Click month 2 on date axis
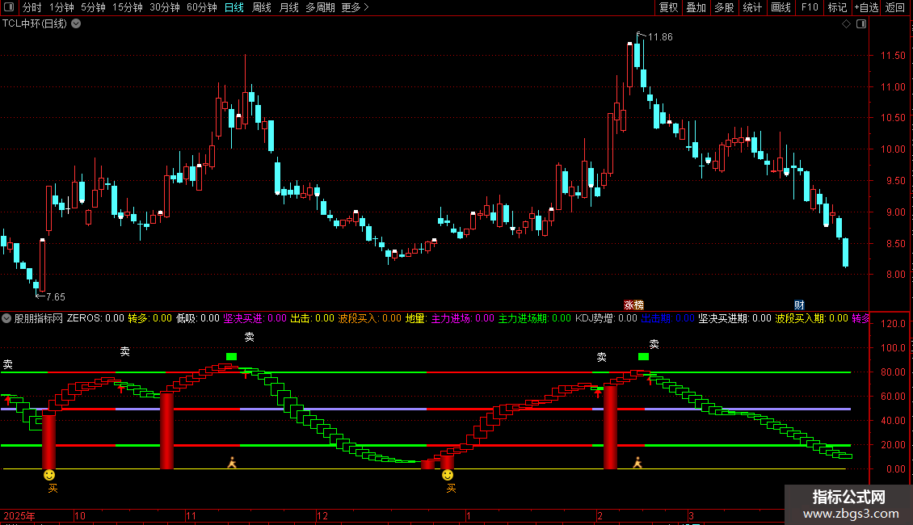The image size is (913, 525). [x=600, y=515]
